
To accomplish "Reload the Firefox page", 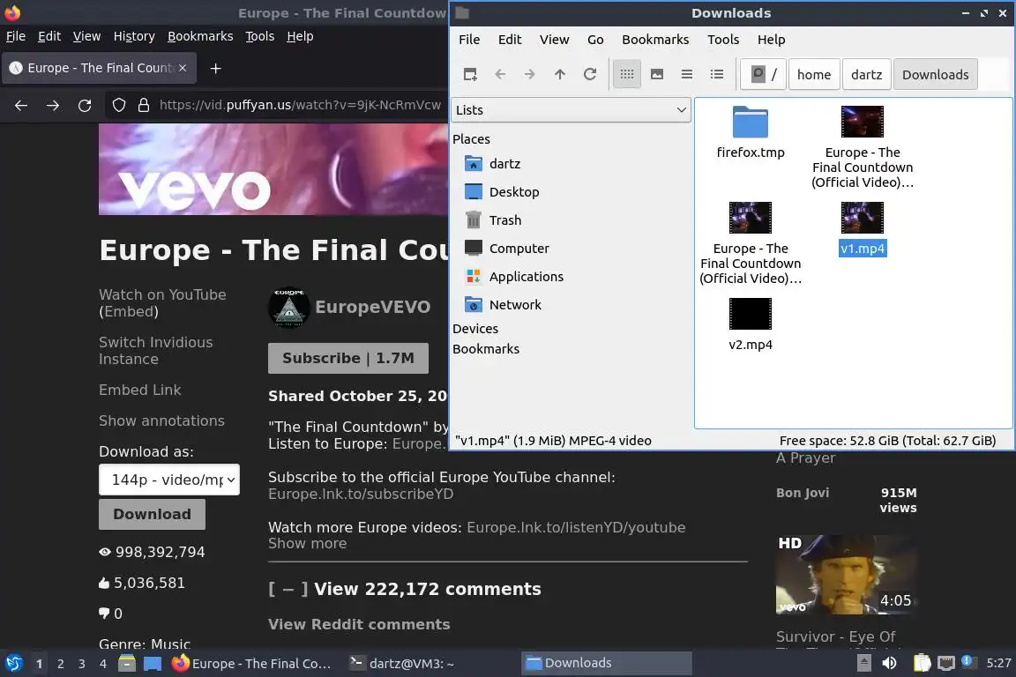I will 85,105.
